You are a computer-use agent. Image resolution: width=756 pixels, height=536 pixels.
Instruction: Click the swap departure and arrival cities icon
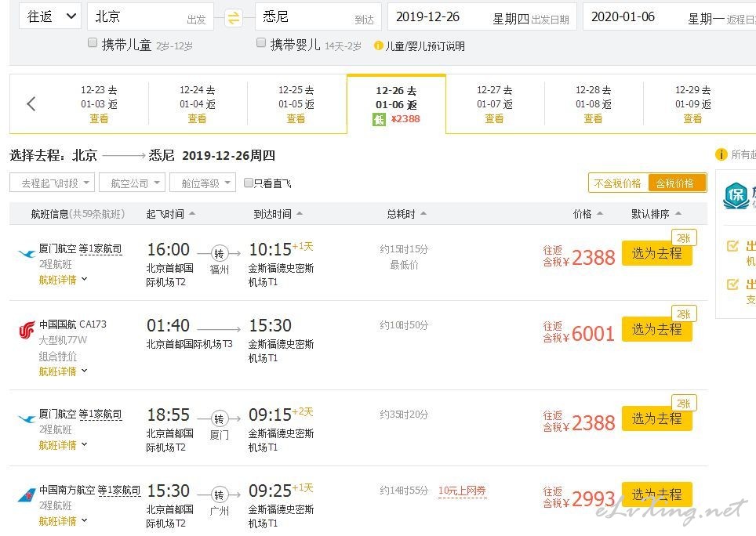point(234,17)
